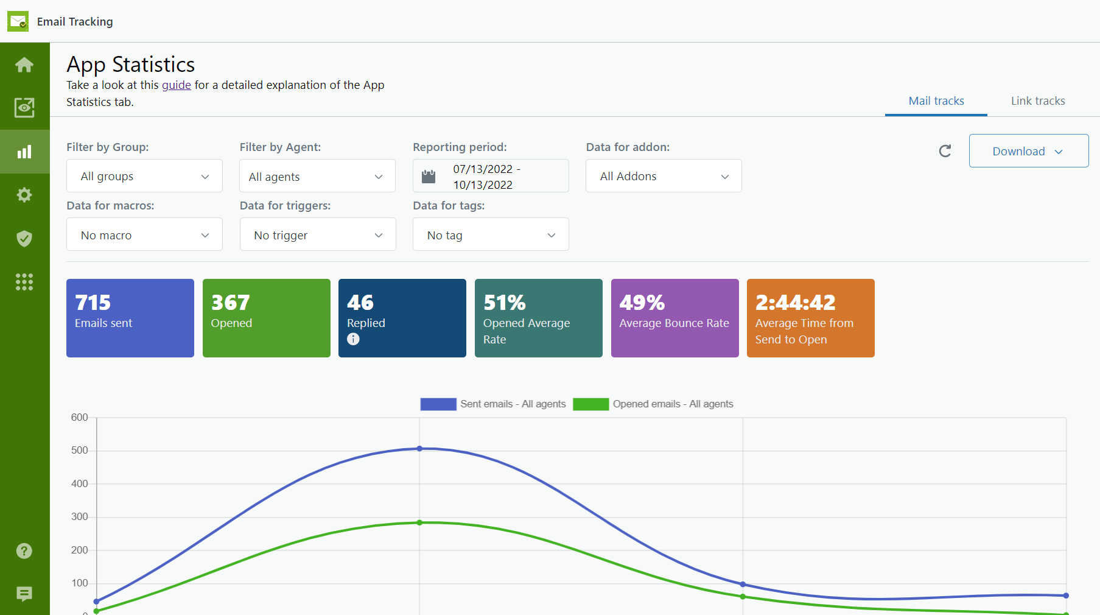The height and width of the screenshot is (615, 1100).
Task: Open the tracked emails eye icon
Action: click(x=24, y=108)
